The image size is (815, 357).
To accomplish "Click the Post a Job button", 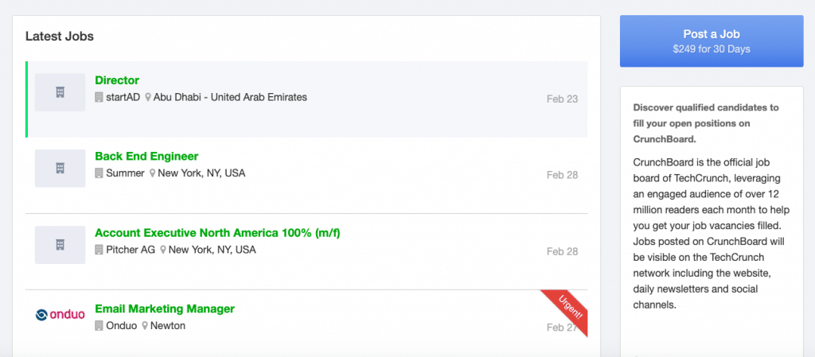I will click(712, 41).
